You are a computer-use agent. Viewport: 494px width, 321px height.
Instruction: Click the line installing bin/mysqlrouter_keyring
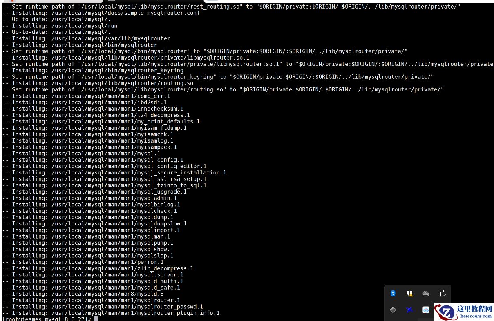(93, 70)
